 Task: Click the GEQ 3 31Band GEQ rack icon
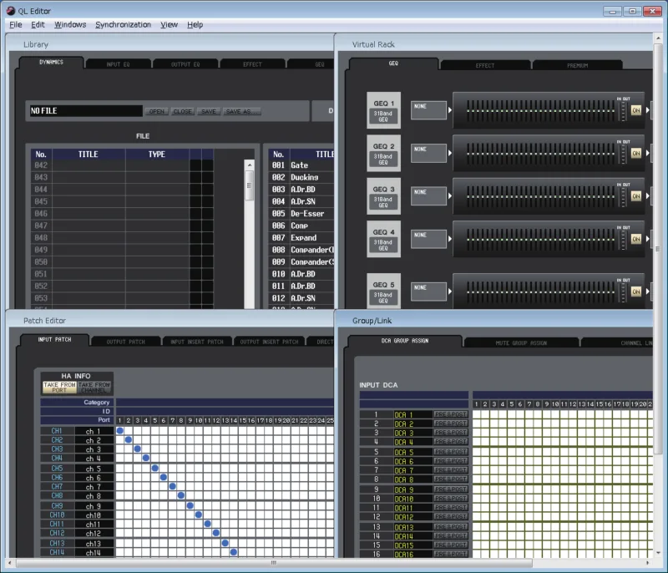[x=383, y=196]
